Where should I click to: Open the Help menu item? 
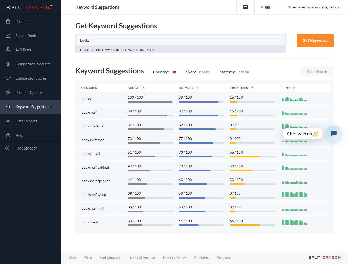tap(31, 135)
